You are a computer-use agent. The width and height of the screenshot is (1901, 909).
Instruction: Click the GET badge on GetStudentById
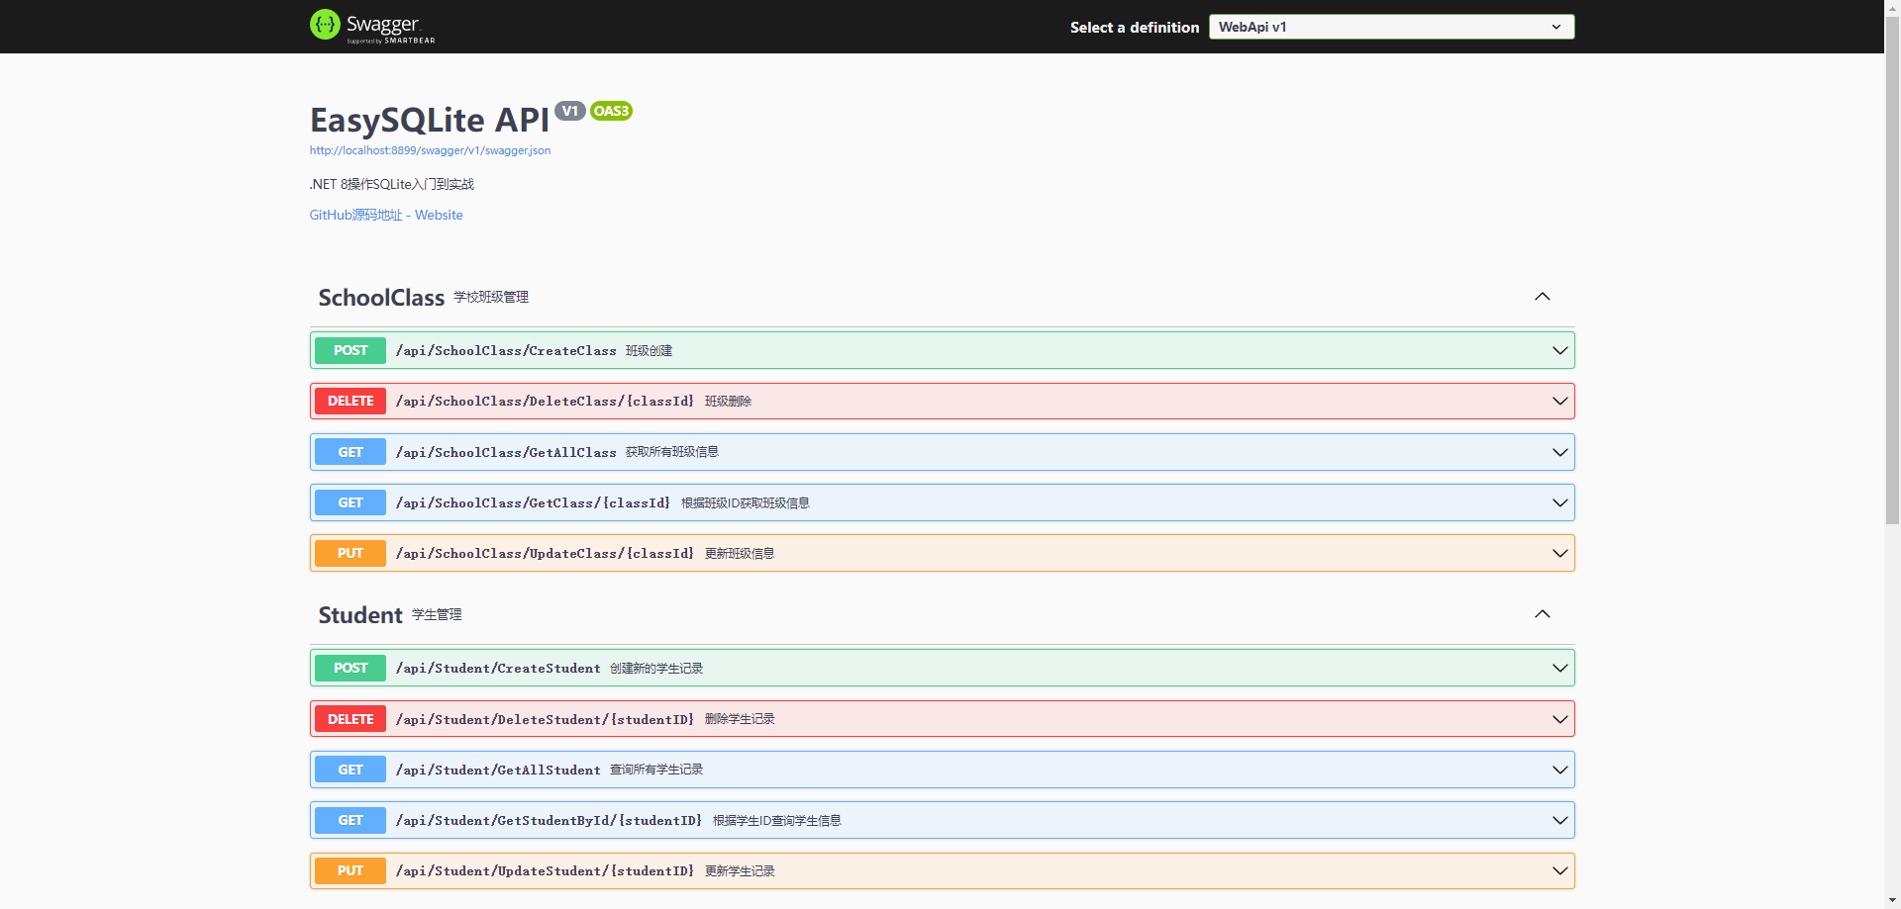(350, 820)
